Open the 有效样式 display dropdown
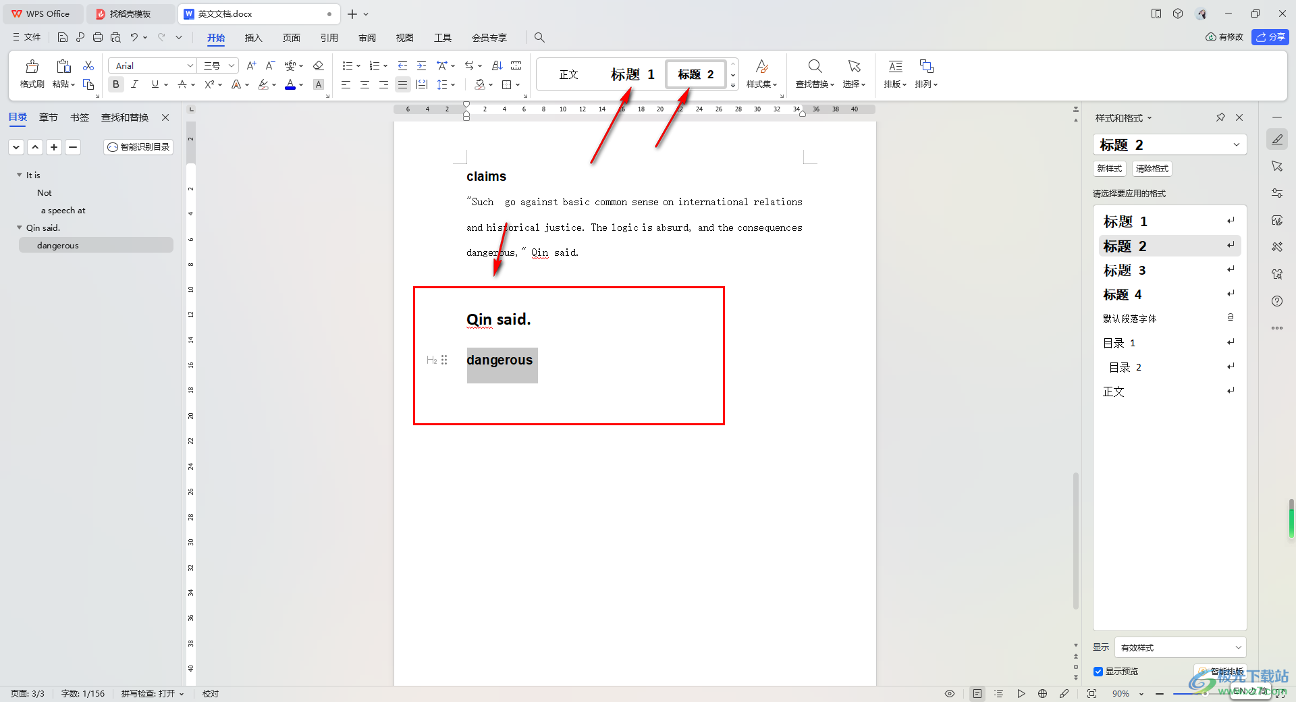Image resolution: width=1296 pixels, height=702 pixels. click(x=1180, y=647)
